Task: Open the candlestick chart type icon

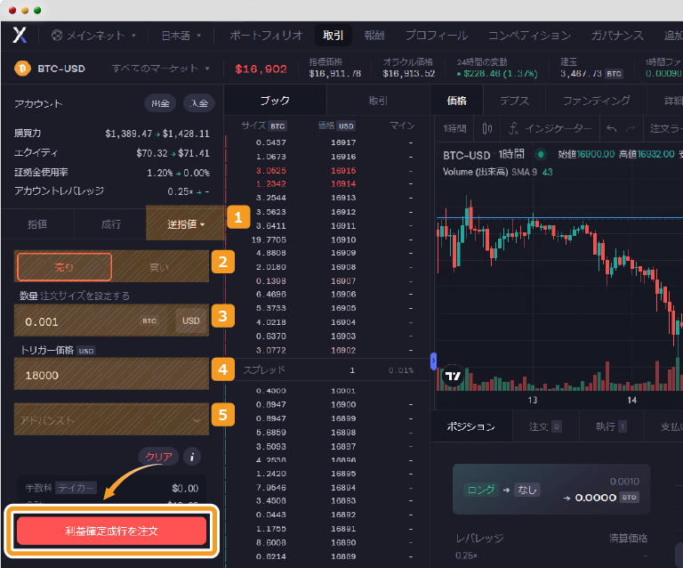Action: pos(487,128)
